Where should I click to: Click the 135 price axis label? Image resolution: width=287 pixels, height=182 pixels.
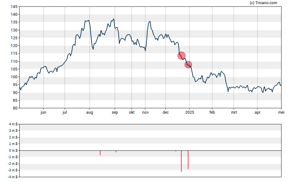(x=14, y=22)
